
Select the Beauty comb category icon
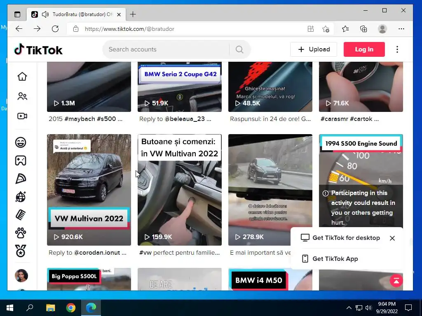tap(21, 215)
